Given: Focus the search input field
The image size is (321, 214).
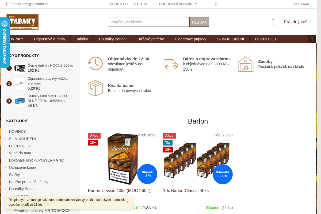Looking at the screenshot, I should [x=149, y=22].
